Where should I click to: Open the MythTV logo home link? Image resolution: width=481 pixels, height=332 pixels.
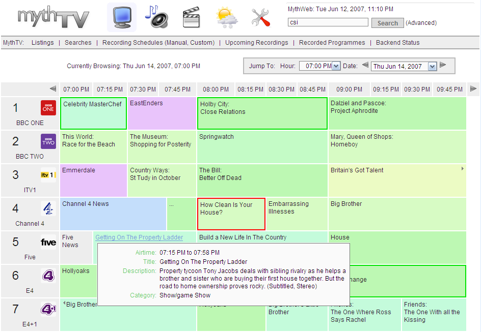pos(53,18)
